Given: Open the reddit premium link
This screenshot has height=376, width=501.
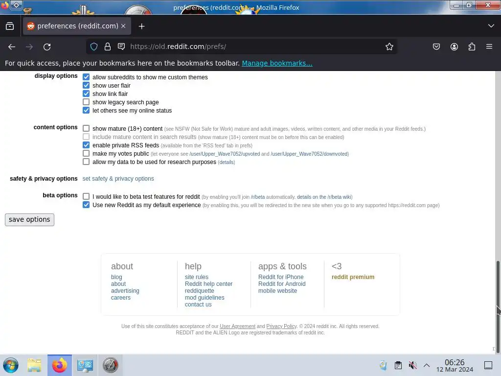Looking at the screenshot, I should [x=353, y=277].
